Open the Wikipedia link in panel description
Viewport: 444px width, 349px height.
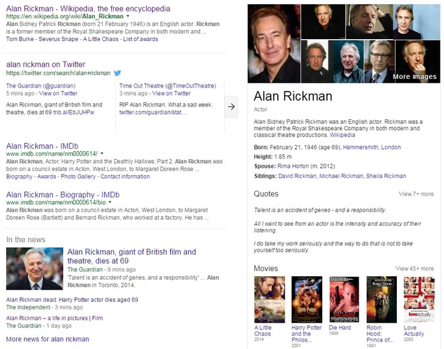342,135
